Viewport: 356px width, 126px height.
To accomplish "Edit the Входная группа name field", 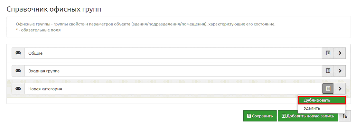I will (x=173, y=71).
